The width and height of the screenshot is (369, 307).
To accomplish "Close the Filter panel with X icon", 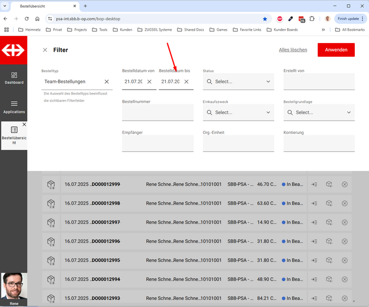I will 45,50.
